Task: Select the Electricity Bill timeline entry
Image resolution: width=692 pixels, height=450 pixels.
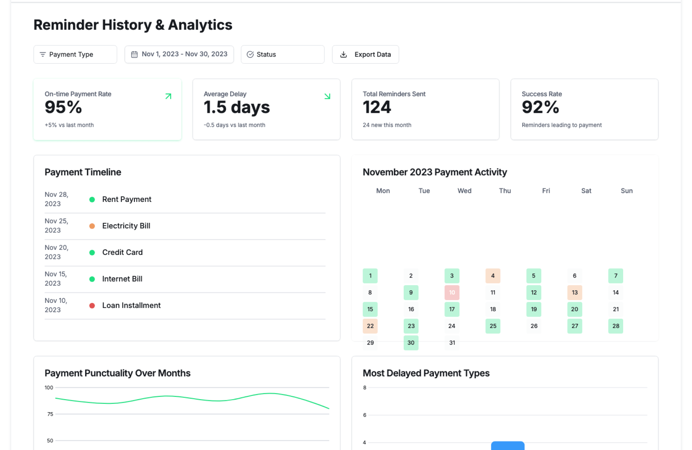Action: 126,226
